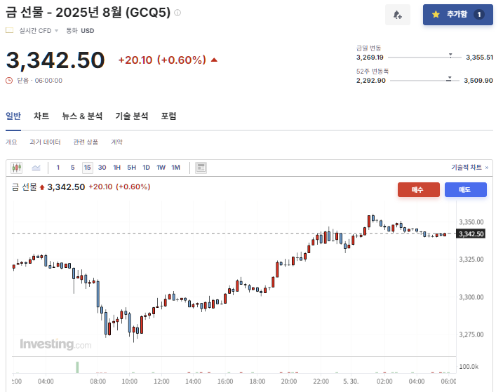Switch to the 일반 tab
The image size is (503, 392).
[13, 116]
